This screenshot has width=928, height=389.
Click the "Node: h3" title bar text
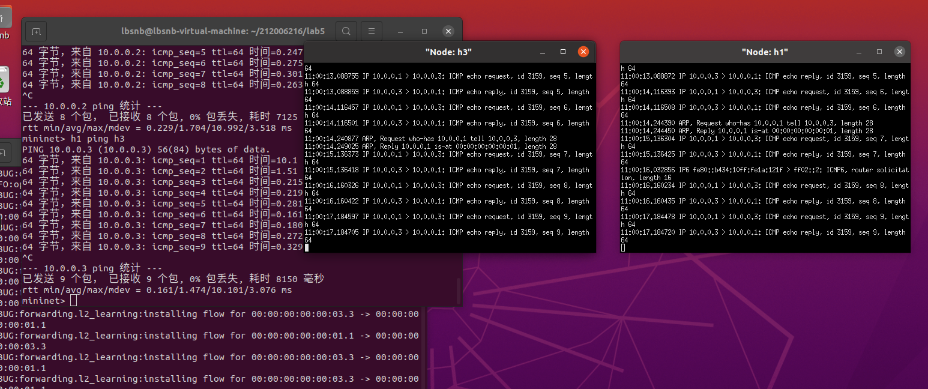(x=448, y=52)
